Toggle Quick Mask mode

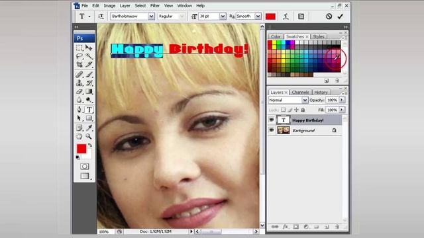tap(85, 166)
